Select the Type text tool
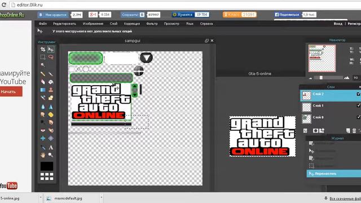The height and width of the screenshot is (203, 361). tap(51, 147)
